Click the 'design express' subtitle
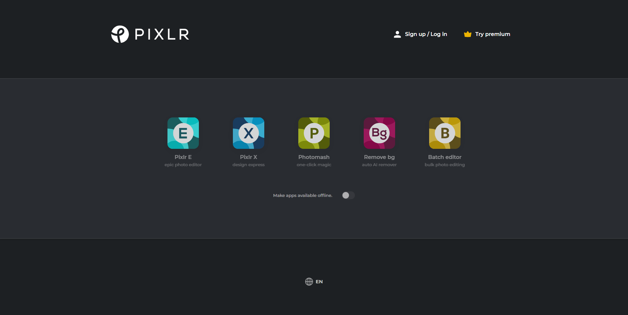628x315 pixels. click(249, 165)
